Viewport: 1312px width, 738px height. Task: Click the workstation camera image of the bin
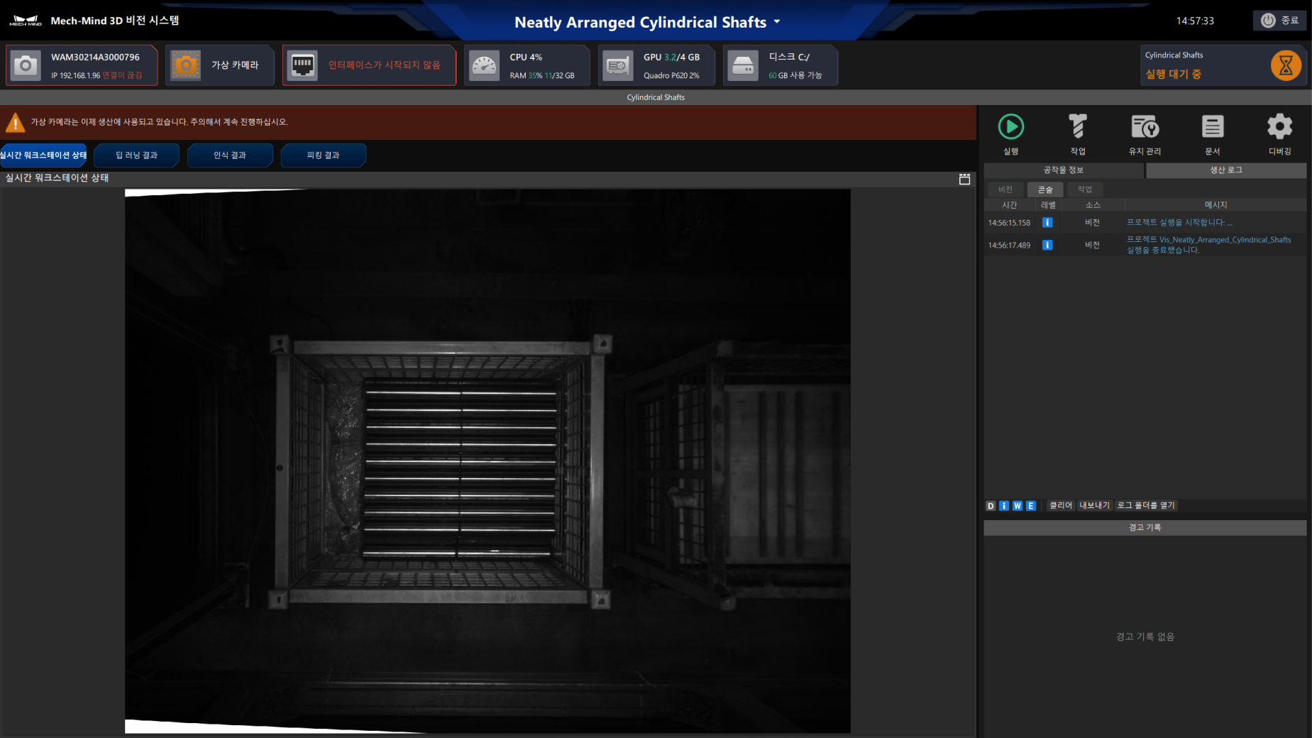tap(487, 461)
